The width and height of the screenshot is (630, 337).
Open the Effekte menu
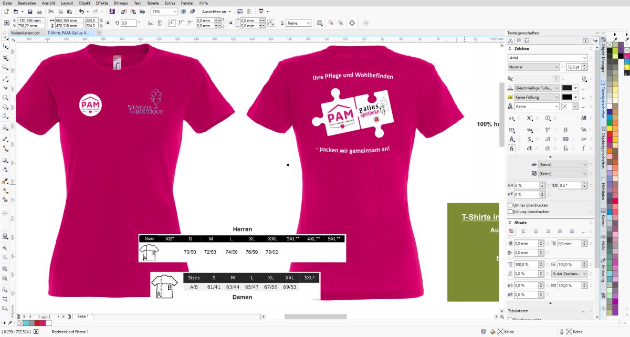click(102, 3)
